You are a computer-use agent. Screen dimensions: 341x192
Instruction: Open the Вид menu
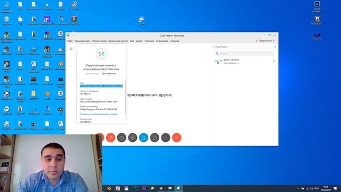click(x=132, y=41)
